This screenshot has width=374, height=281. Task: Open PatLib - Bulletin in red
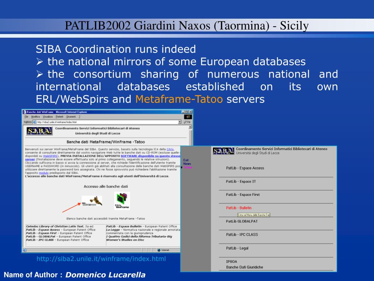pyautogui.click(x=239, y=208)
